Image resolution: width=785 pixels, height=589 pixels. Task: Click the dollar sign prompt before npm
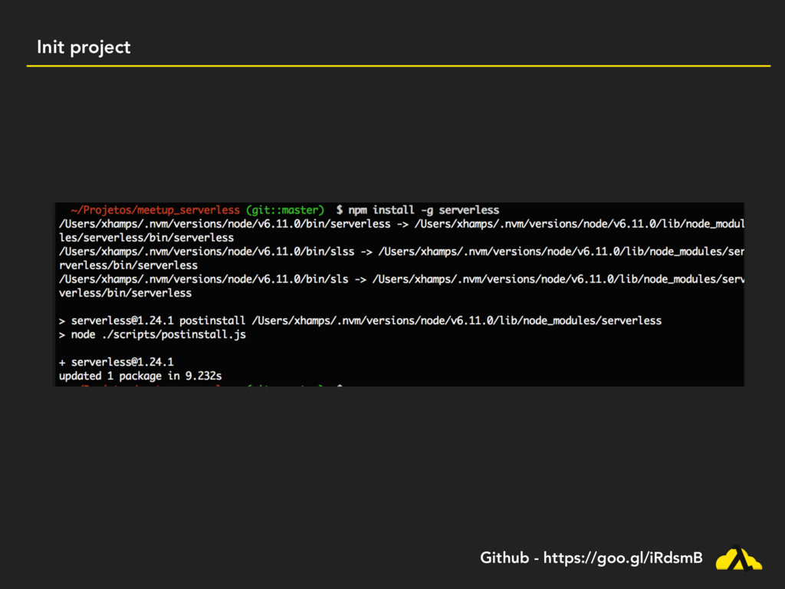340,209
